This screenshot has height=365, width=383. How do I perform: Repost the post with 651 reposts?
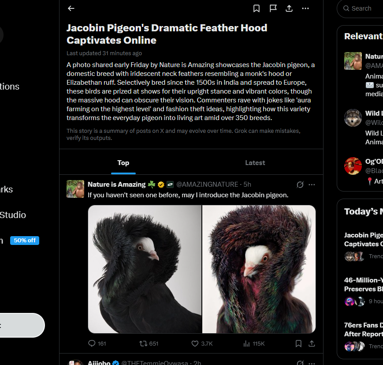149,343
